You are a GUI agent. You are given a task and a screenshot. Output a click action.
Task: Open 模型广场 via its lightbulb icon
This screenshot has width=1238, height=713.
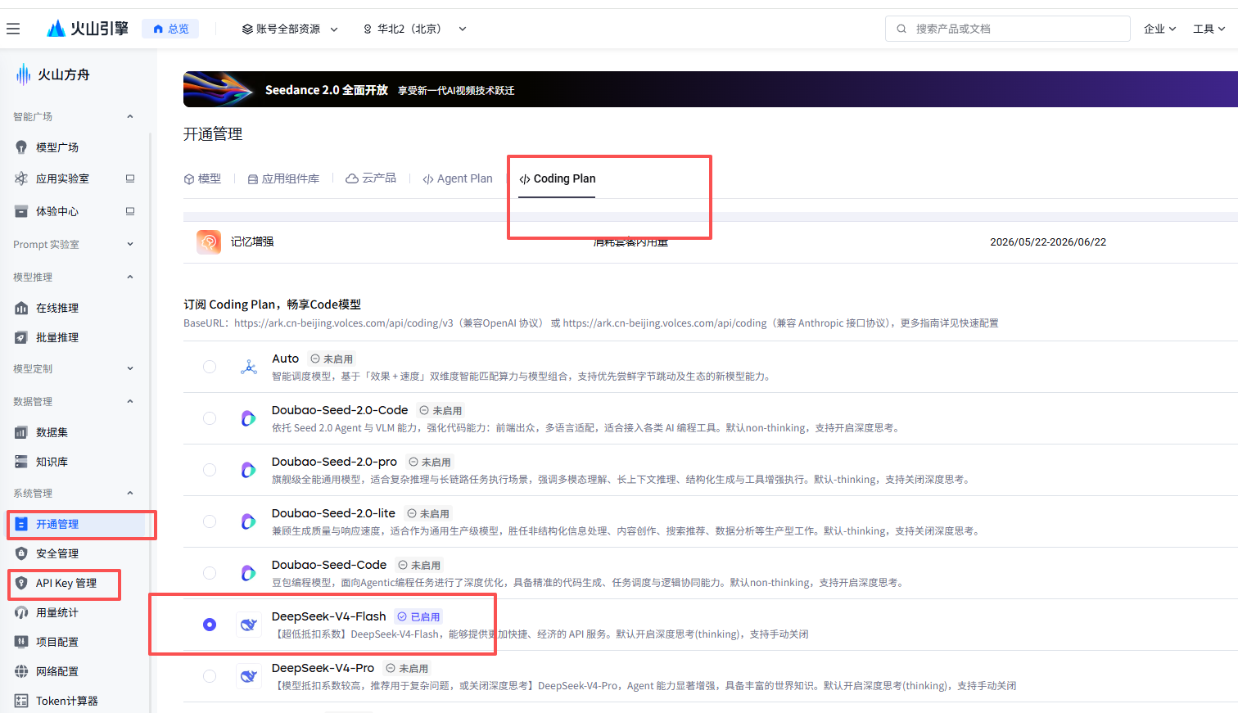[x=21, y=147]
